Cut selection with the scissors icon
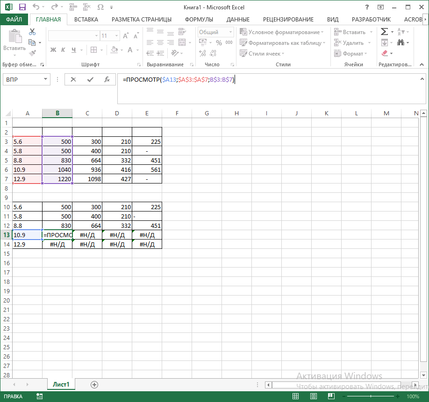Viewport: 429px width, 402px height. (32, 32)
